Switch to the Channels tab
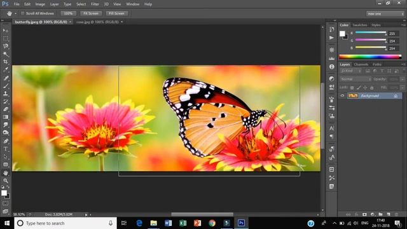 tap(361, 64)
